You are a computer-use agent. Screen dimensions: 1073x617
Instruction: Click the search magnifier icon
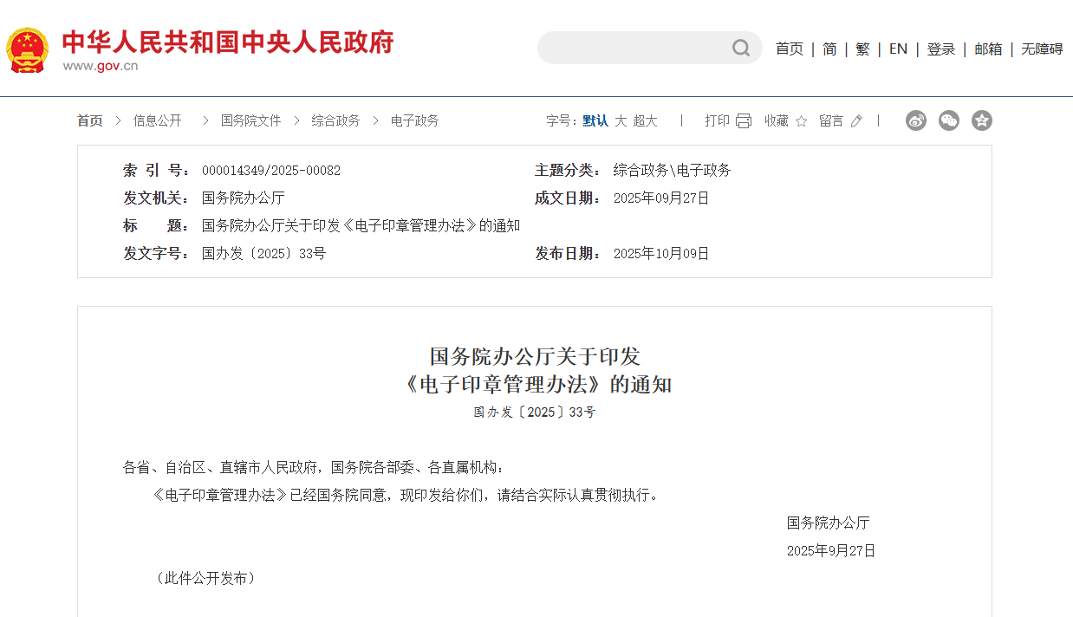[741, 48]
